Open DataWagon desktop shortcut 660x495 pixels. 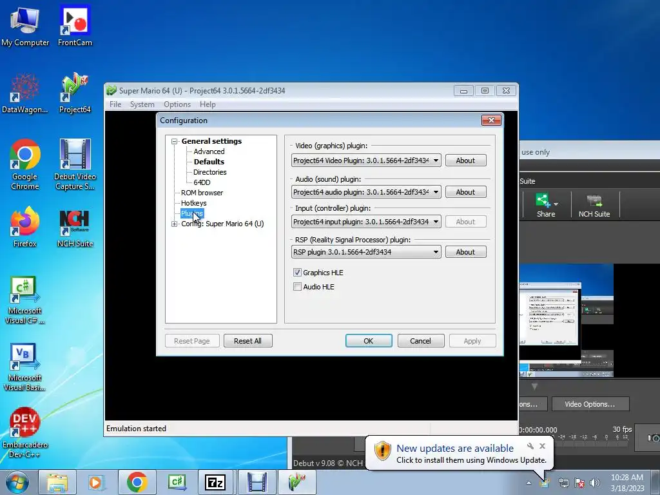pos(25,93)
